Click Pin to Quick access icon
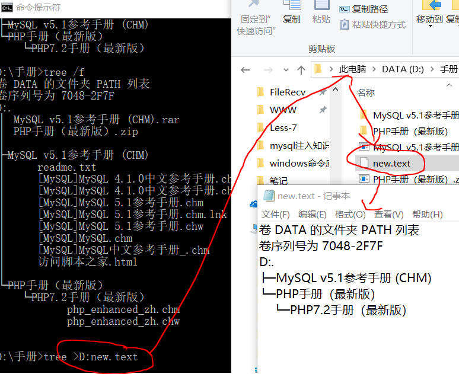This screenshot has height=374, width=459. coord(255,4)
